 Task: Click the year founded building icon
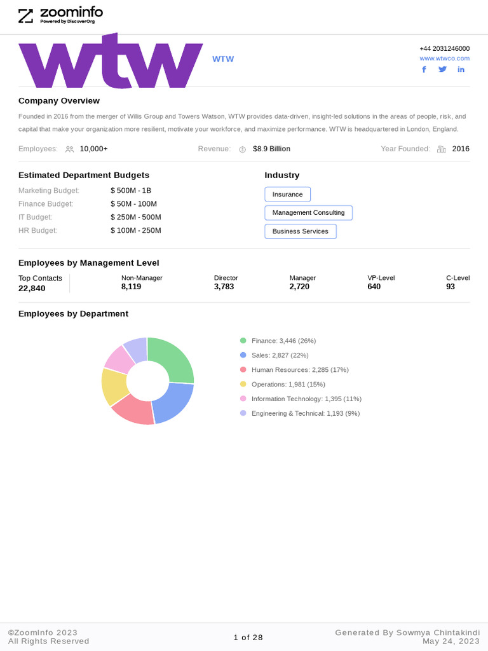coord(441,149)
